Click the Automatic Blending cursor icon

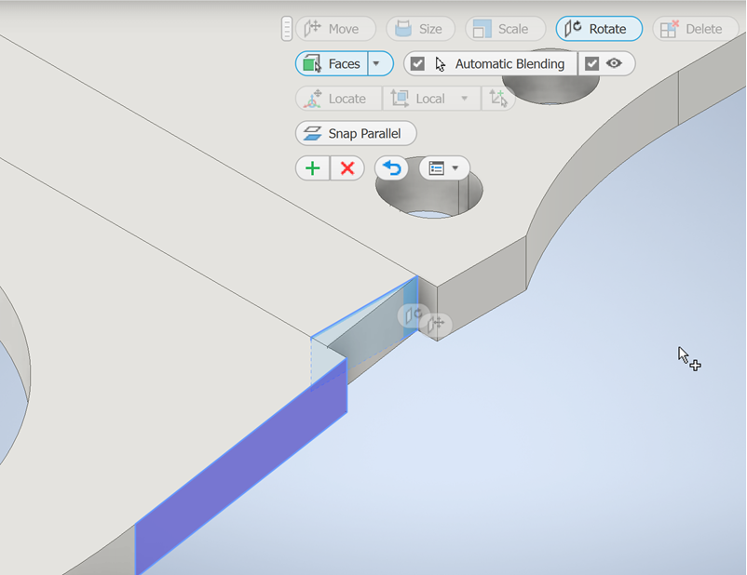click(441, 64)
